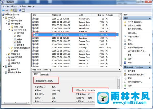This screenshot has width=153, height=109.
Task: Collapse the 事件 6005, EventLog actions section
Action: coord(150,67)
